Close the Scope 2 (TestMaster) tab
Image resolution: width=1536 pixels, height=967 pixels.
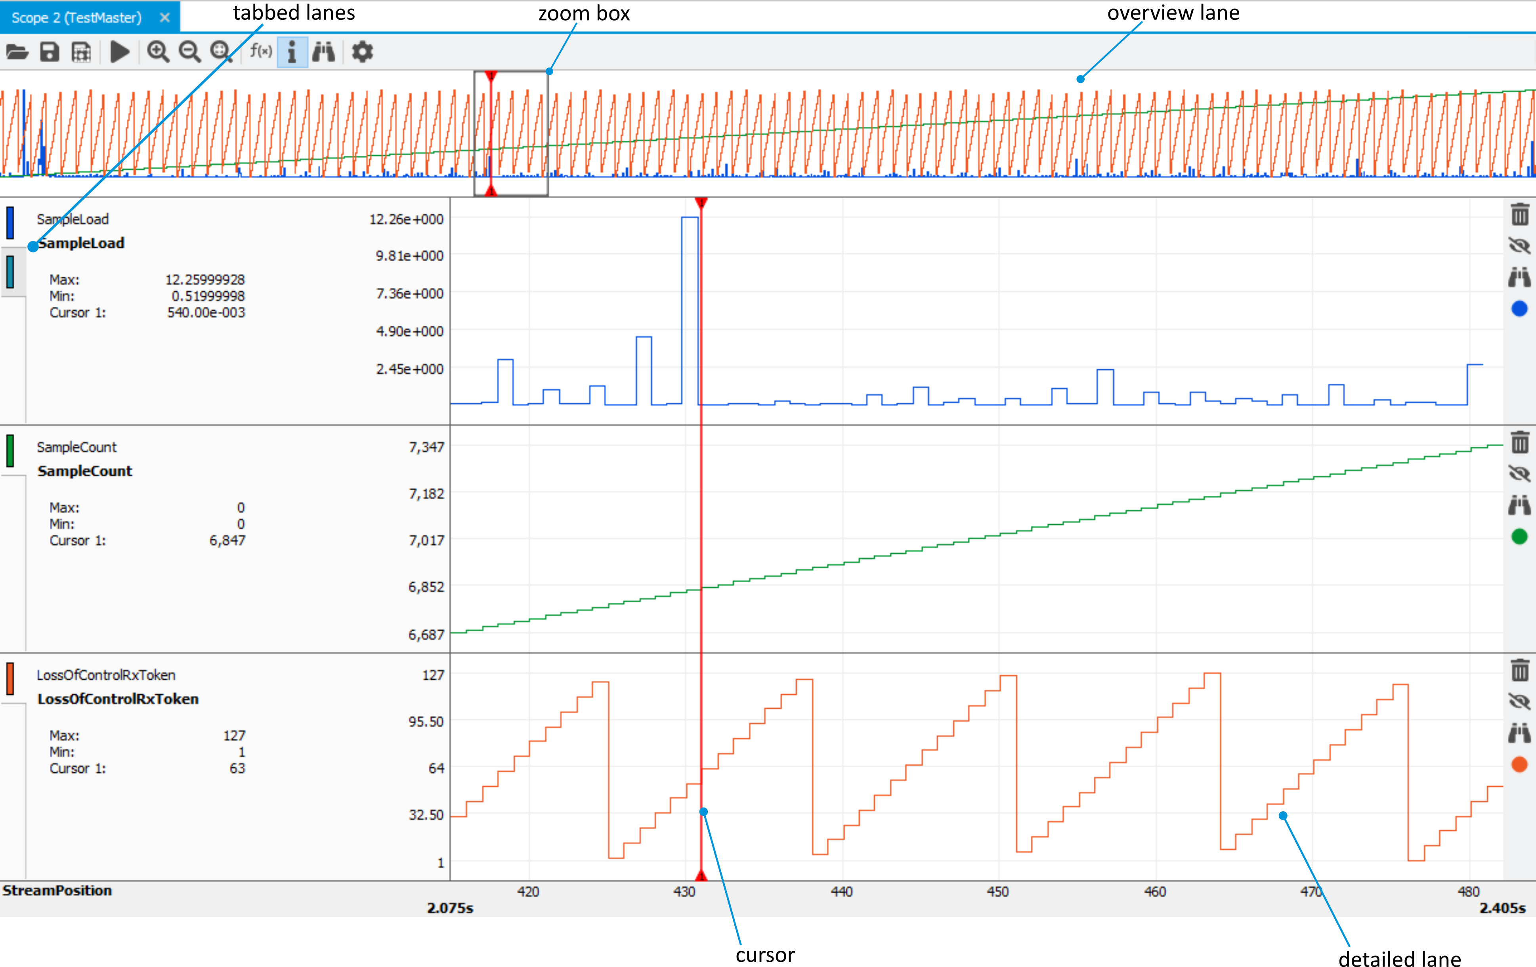pos(164,17)
